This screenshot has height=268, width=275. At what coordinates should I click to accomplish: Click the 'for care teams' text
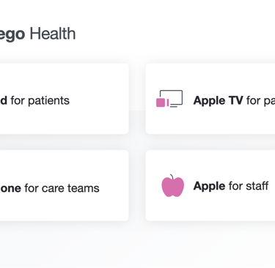(x=62, y=188)
